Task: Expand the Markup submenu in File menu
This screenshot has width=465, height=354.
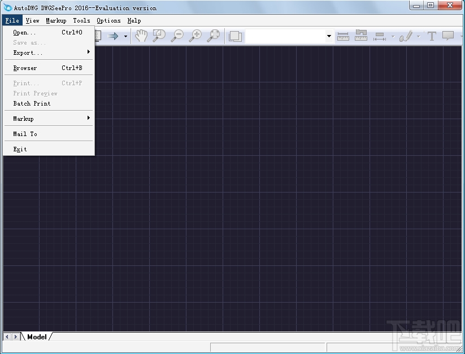Action: (x=49, y=119)
